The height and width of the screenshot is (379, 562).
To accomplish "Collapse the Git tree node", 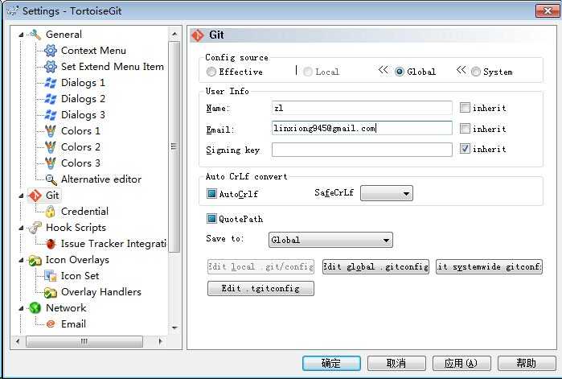I will [x=21, y=196].
